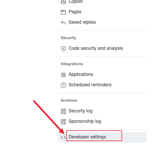159x158 pixels.
Task: Open the Applications text link
Action: click(x=81, y=74)
